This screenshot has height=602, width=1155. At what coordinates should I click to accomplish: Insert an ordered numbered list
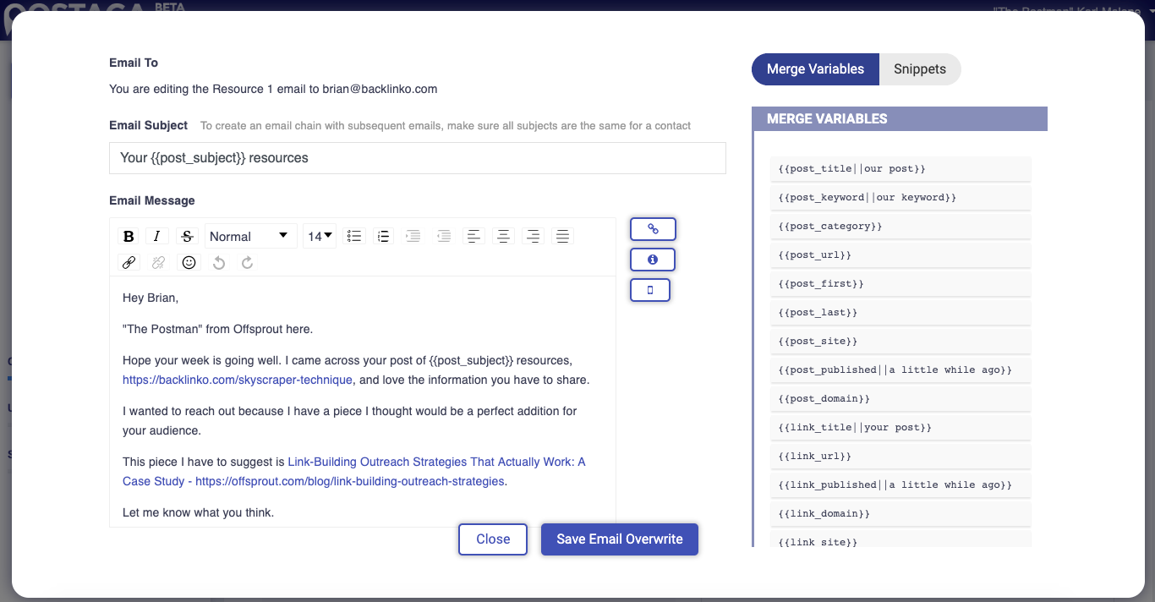click(383, 236)
